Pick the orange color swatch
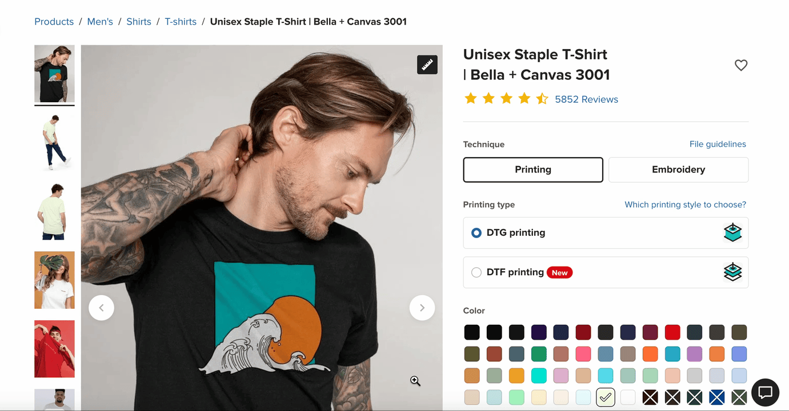The width and height of the screenshot is (789, 411). click(x=650, y=354)
